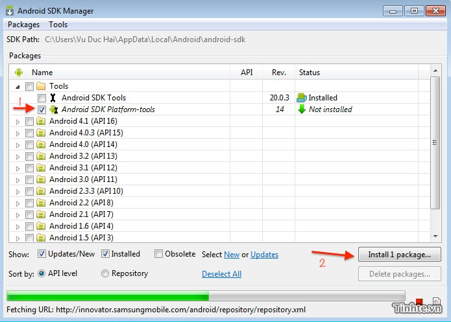Expand the Android 2.3.3 (API 10) node

(x=18, y=192)
